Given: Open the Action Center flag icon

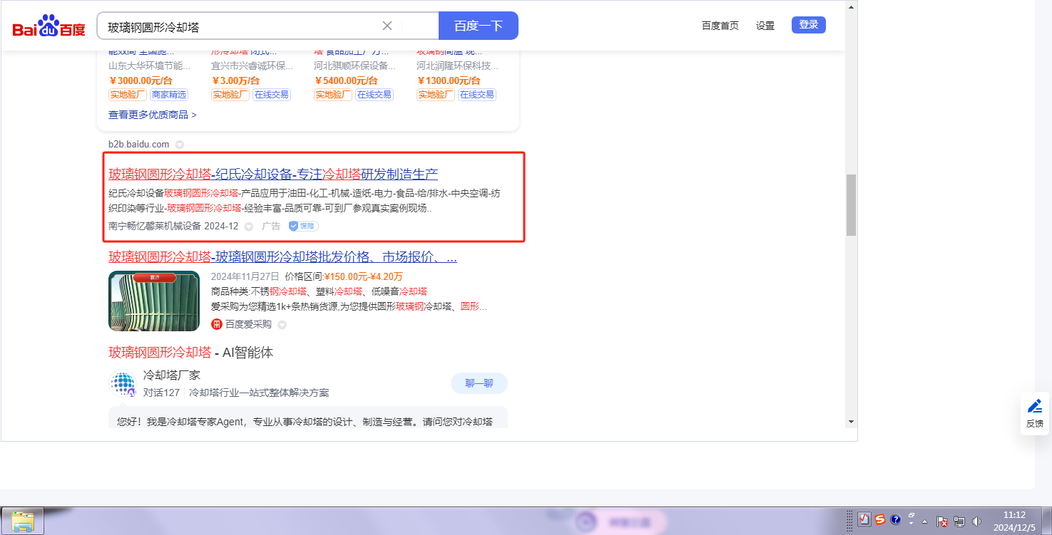Looking at the screenshot, I should 941,521.
